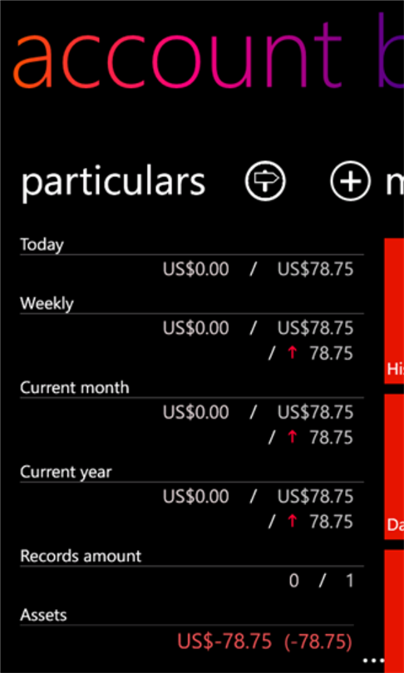Select the Current month label
The image size is (404, 673).
(x=75, y=387)
